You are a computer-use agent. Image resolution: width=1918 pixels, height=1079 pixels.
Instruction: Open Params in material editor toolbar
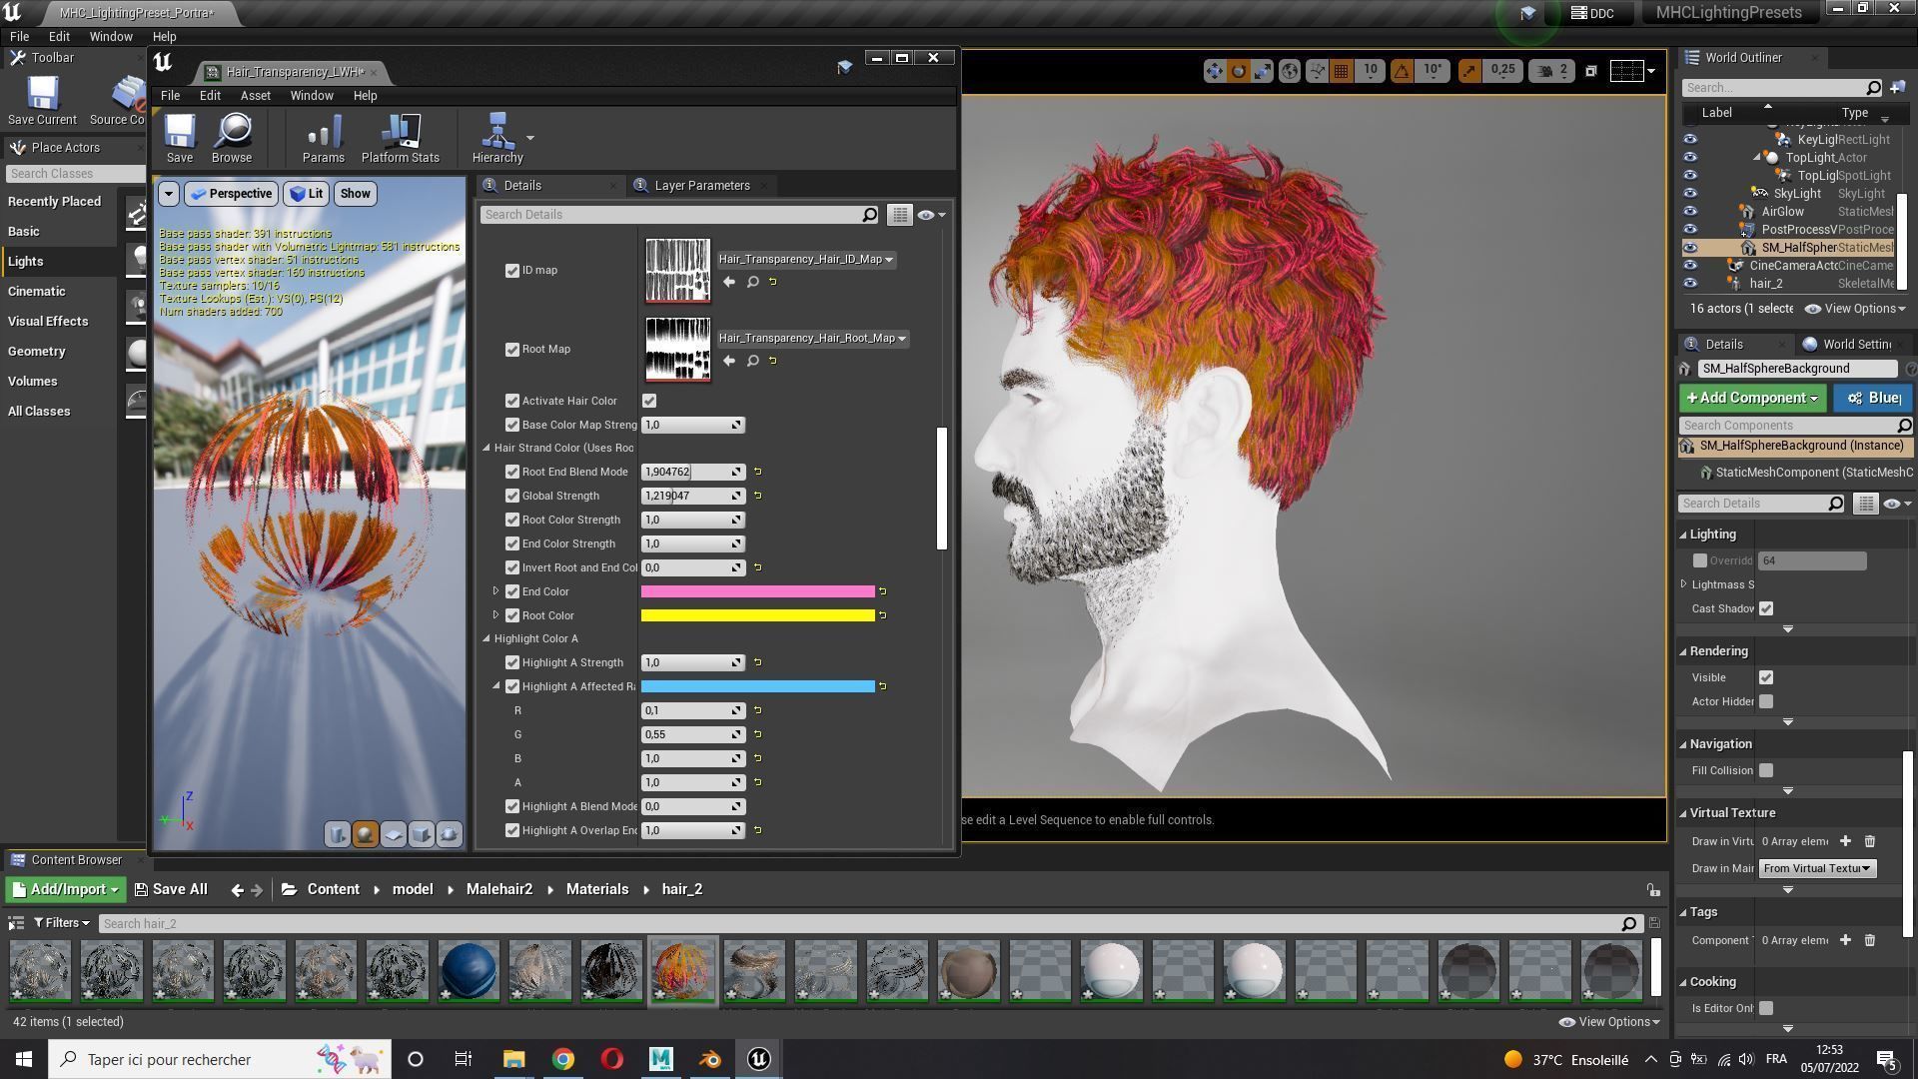324,138
